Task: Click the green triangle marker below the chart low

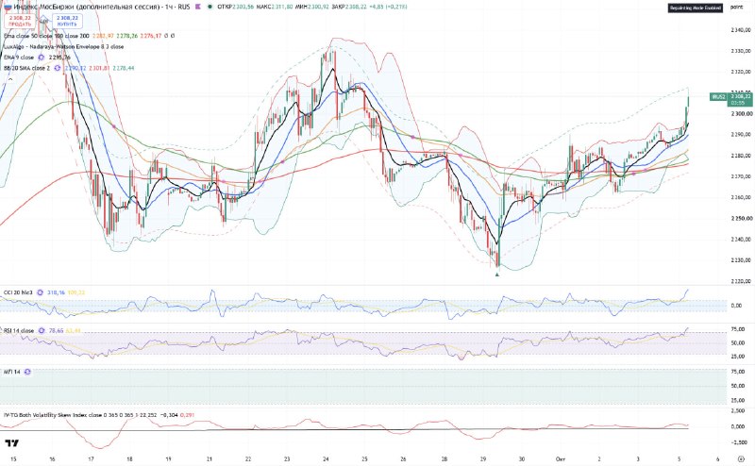Action: tap(497, 274)
